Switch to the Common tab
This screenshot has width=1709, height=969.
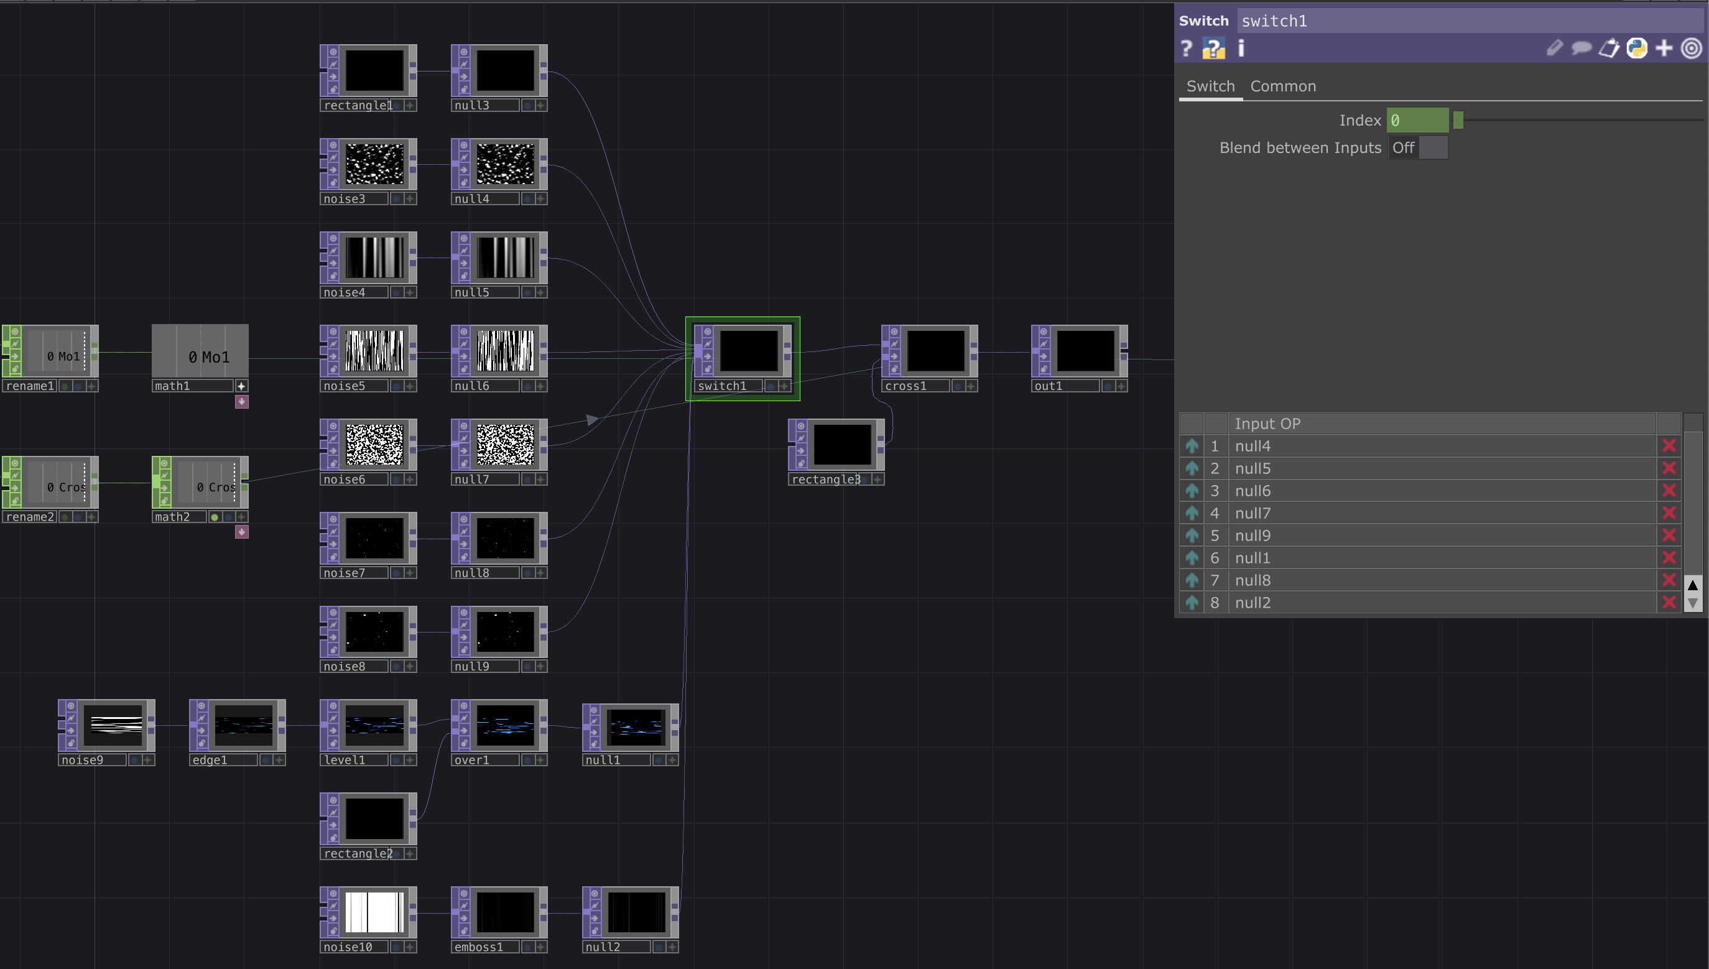1282,86
